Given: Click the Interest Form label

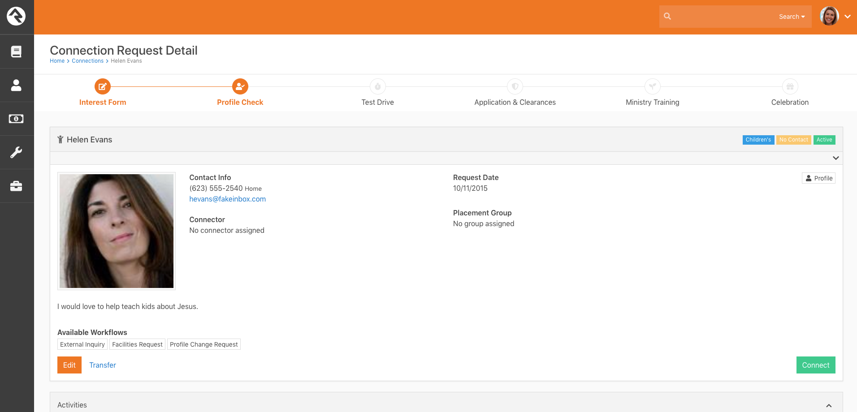Looking at the screenshot, I should point(103,102).
